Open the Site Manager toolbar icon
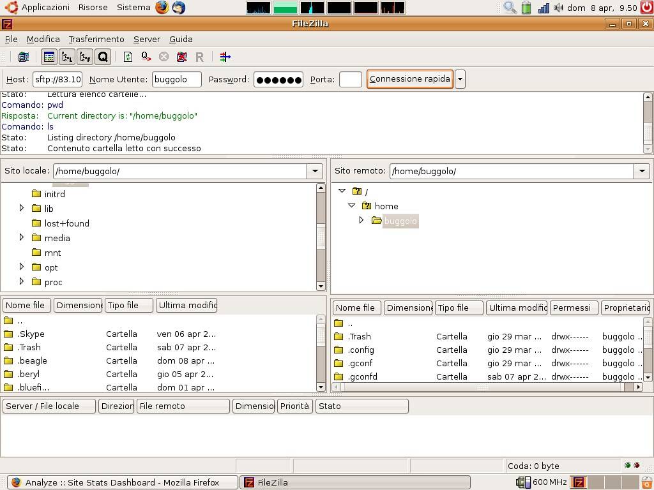This screenshot has height=490, width=654. [x=24, y=57]
